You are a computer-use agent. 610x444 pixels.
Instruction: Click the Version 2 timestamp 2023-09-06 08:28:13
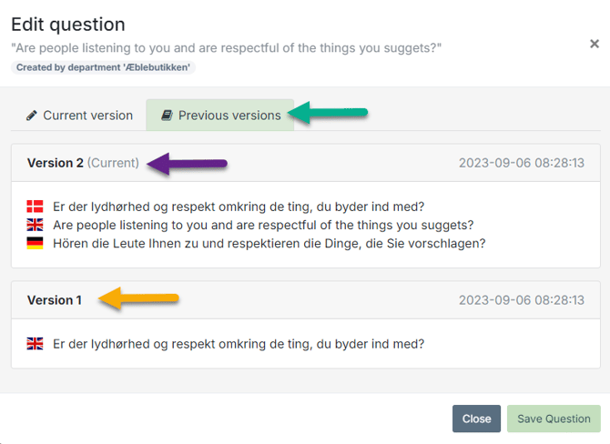tap(522, 163)
